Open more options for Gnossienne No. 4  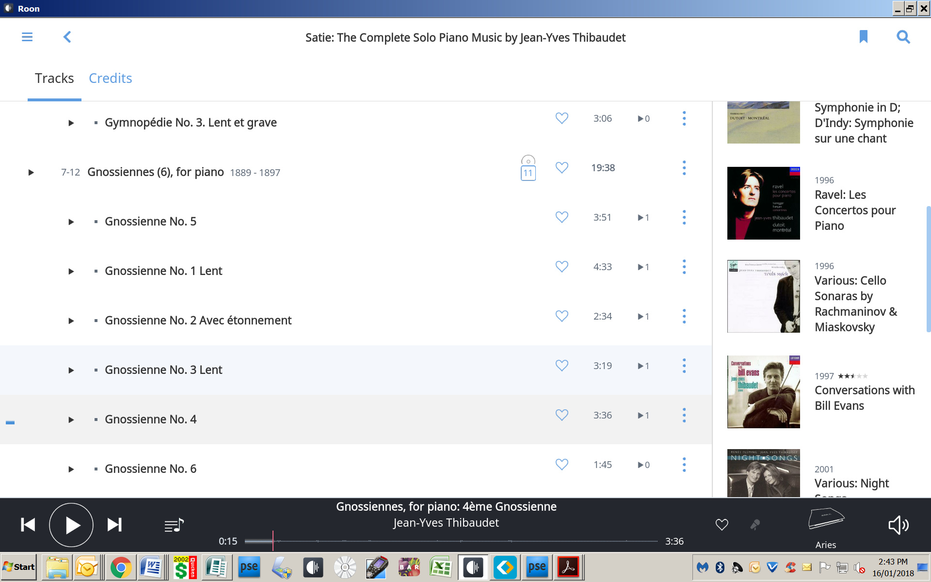(x=684, y=415)
